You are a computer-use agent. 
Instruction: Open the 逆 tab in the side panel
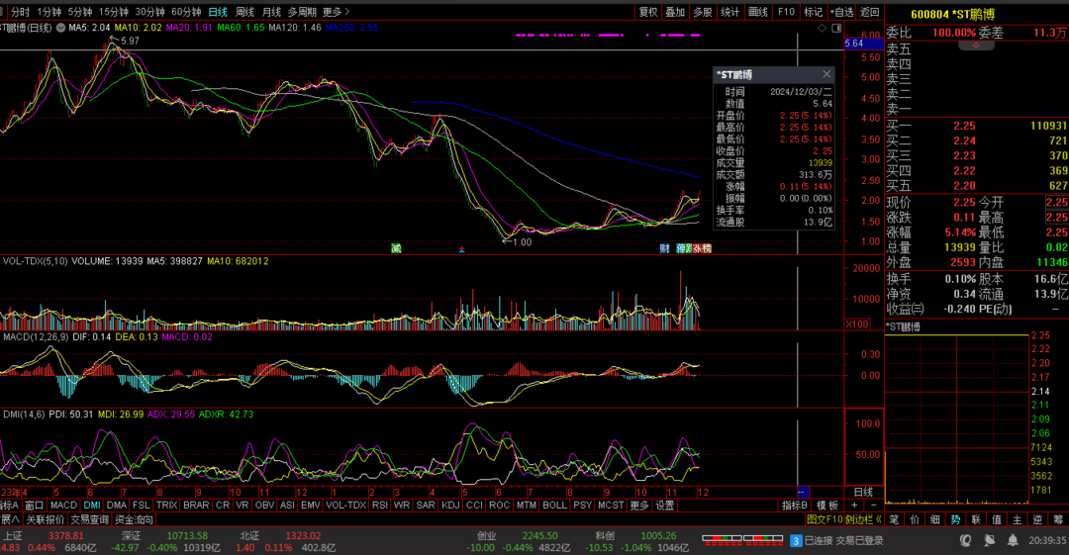point(1037,519)
